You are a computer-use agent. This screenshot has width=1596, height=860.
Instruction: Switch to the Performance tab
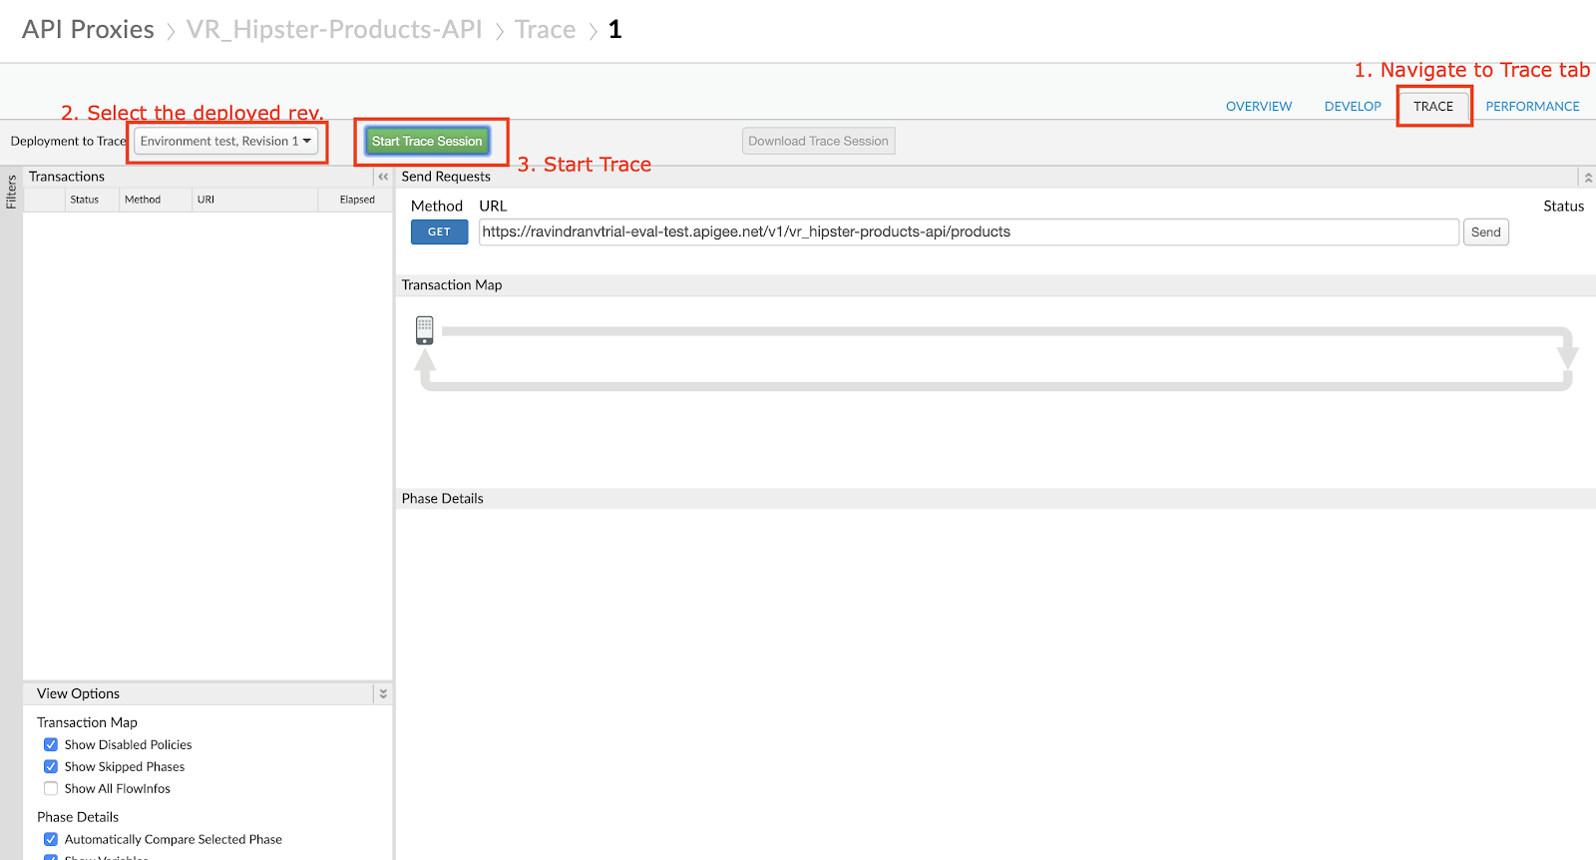coord(1532,106)
